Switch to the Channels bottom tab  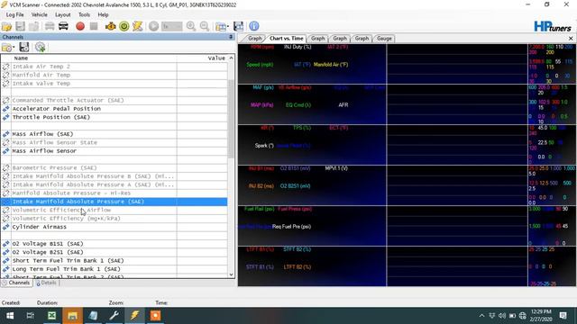16,283
